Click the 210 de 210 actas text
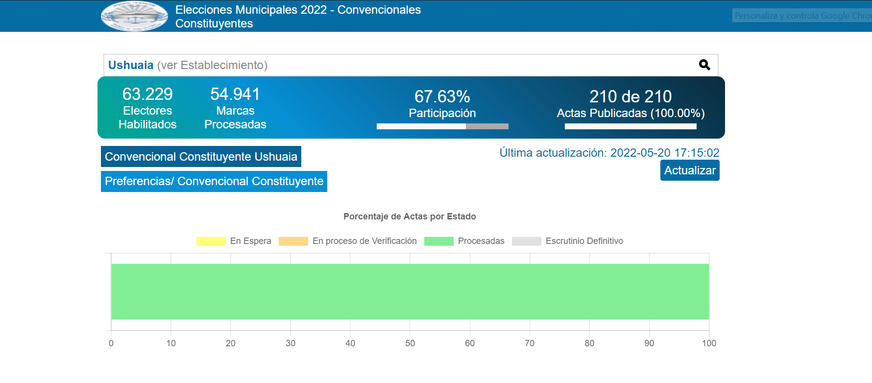 (x=630, y=96)
